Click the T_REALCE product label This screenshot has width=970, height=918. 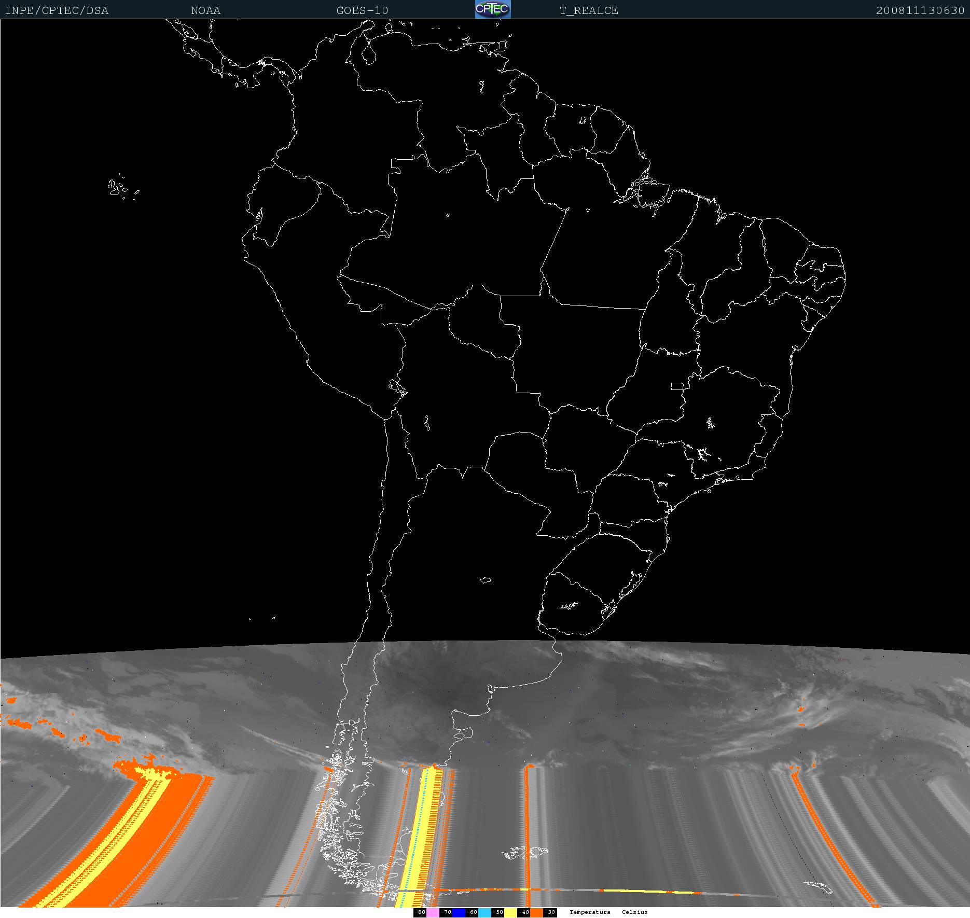589,10
